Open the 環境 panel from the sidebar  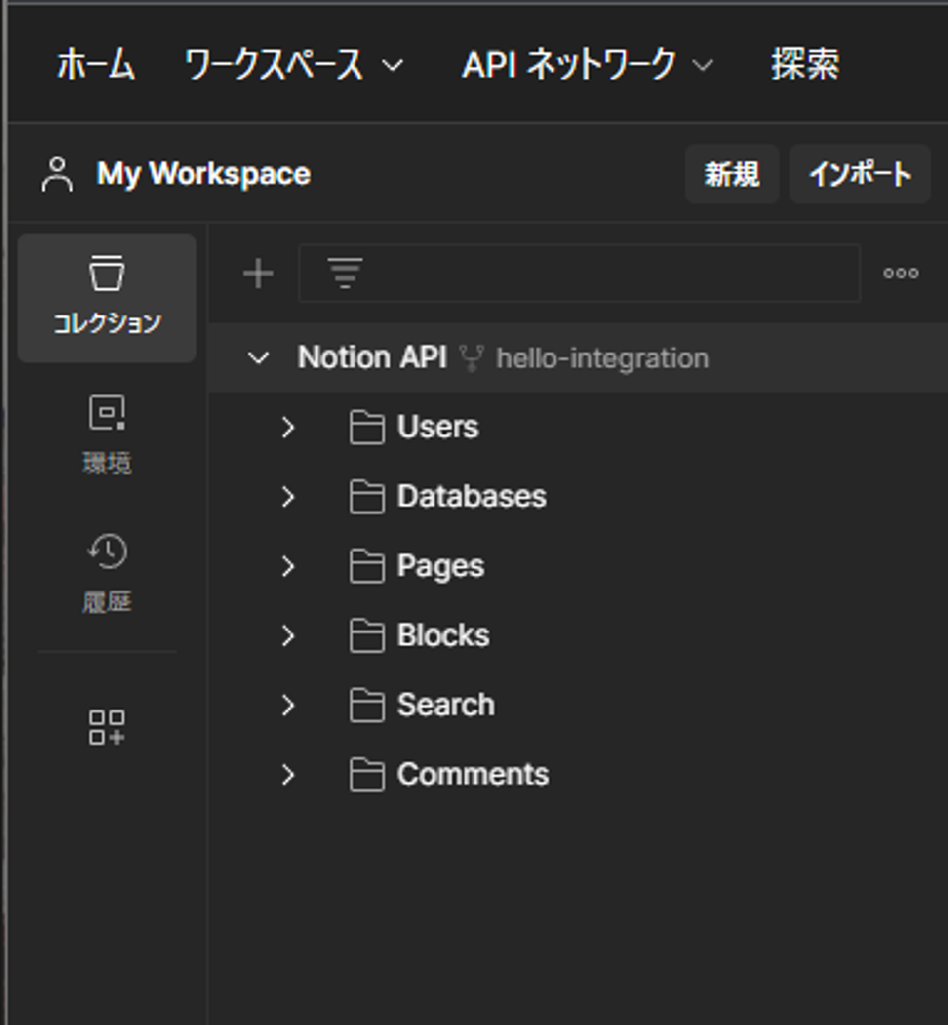107,431
